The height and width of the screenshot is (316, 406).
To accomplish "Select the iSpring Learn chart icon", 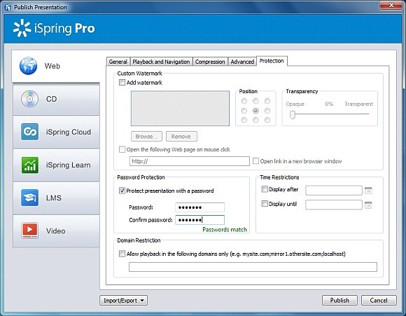I will coord(30,165).
